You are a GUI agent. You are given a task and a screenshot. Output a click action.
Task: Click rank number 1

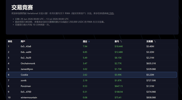point(9,46)
